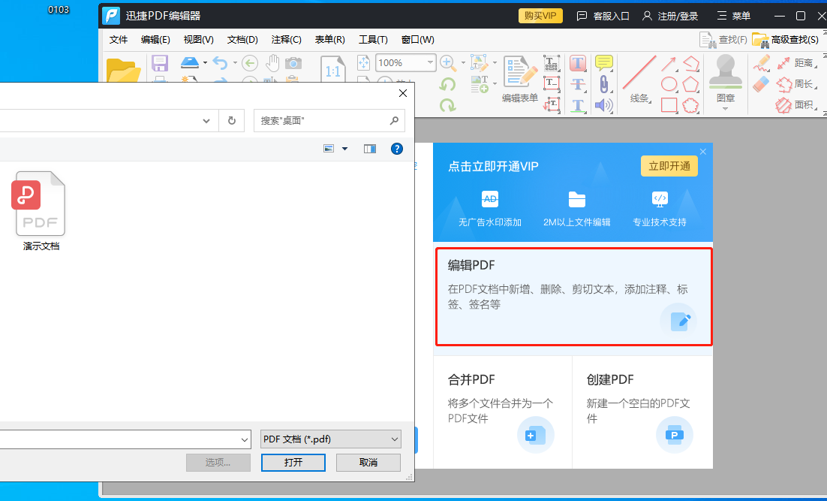Click the camera snapshot tool
Viewport: 827px width, 501px height.
point(293,63)
